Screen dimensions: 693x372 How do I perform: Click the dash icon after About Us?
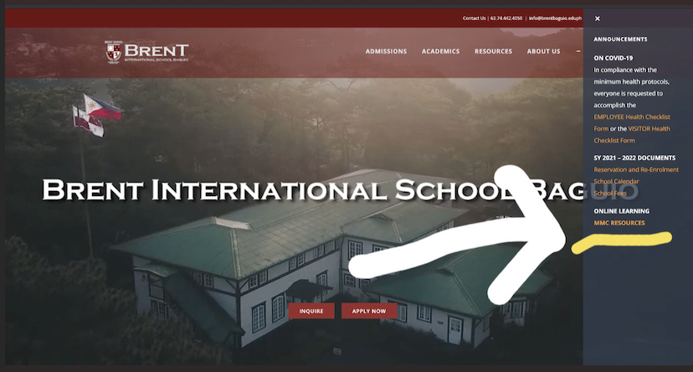pos(578,51)
